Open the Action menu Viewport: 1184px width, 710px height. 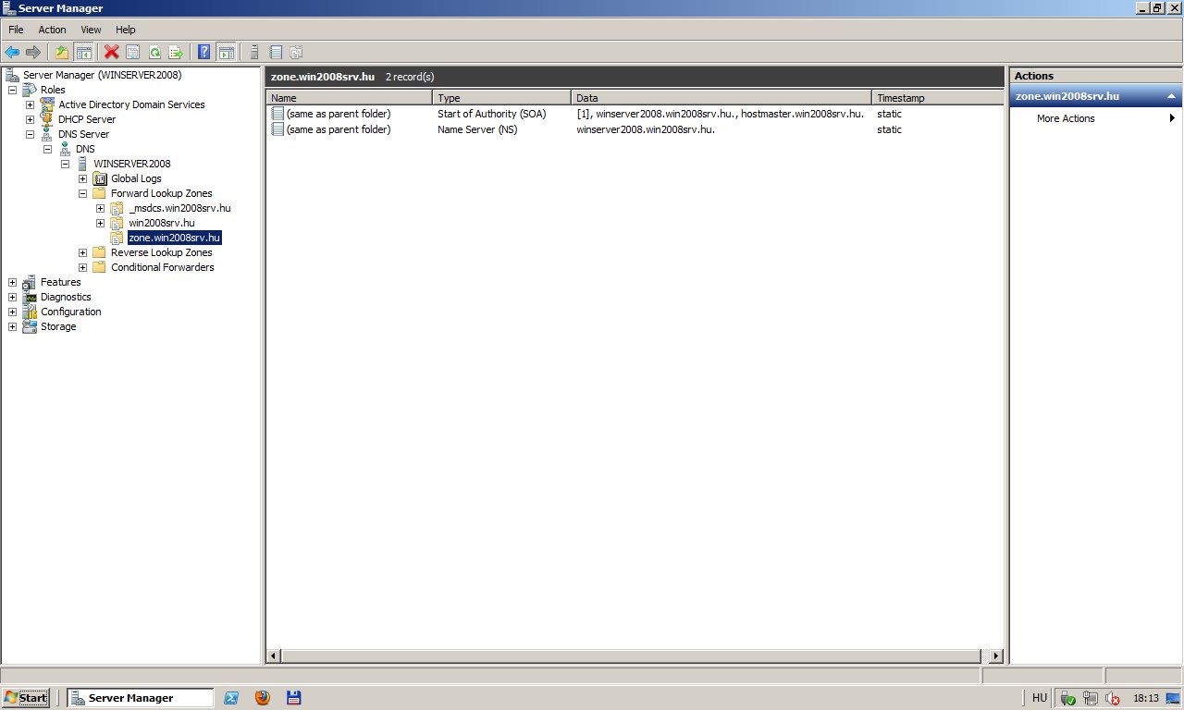click(52, 30)
